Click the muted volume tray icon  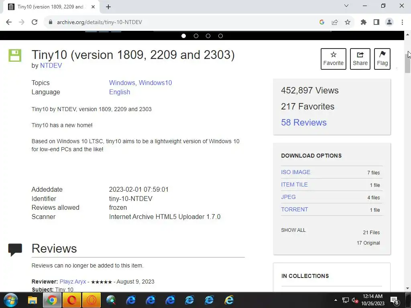click(x=355, y=300)
